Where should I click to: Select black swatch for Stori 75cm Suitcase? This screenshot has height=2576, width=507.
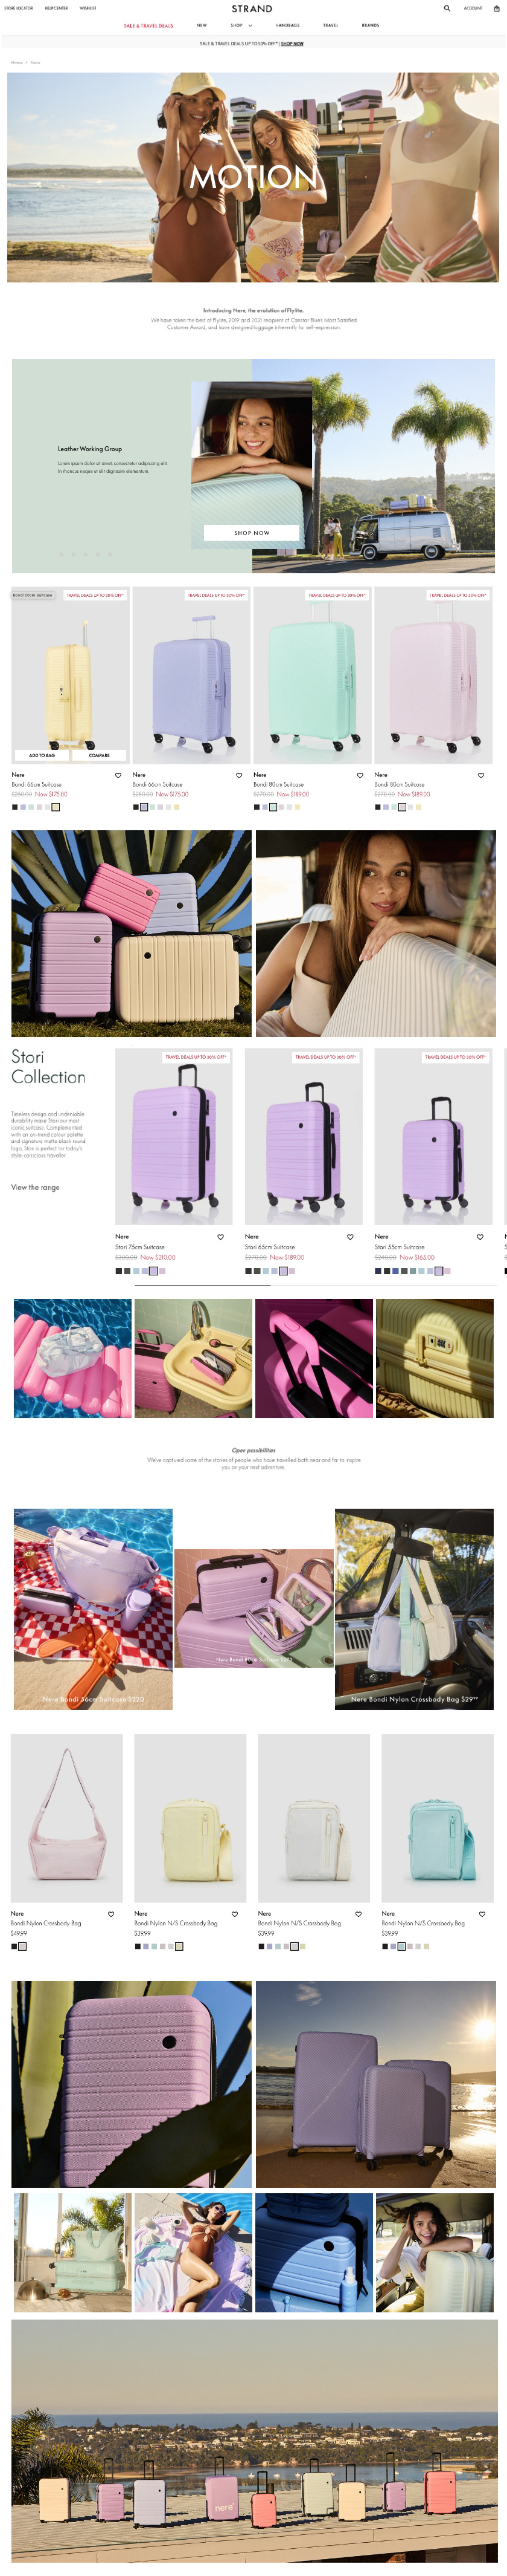click(x=118, y=1271)
